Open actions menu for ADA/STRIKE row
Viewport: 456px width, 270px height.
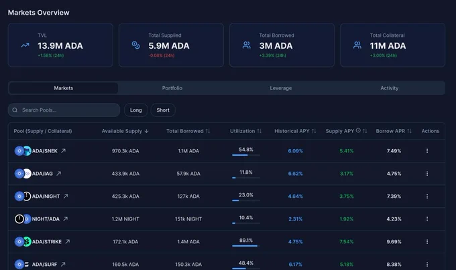[x=427, y=242]
